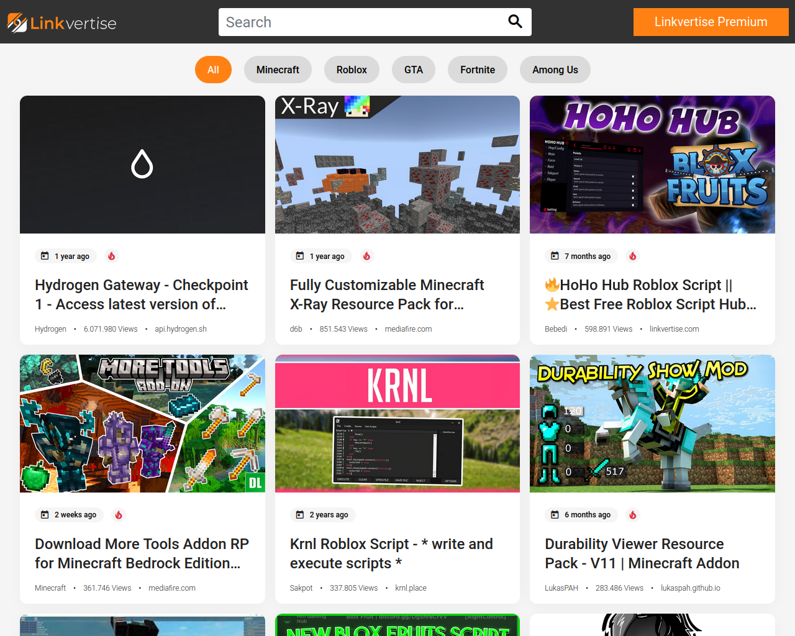Click 283.486 Views text
The width and height of the screenshot is (795, 636).
coord(619,588)
